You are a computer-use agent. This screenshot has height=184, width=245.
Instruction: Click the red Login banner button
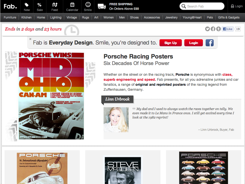[193, 43]
